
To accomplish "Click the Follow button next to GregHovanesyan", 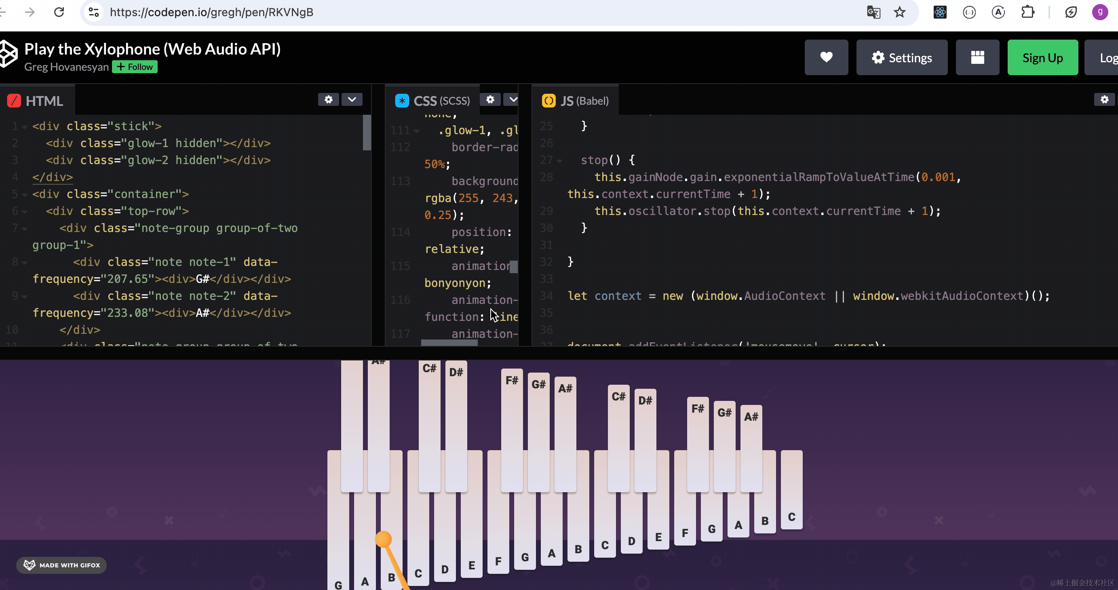I will [135, 67].
